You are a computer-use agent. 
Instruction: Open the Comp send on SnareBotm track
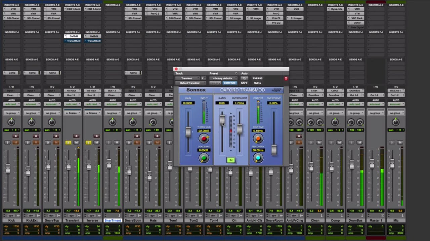pos(133,73)
